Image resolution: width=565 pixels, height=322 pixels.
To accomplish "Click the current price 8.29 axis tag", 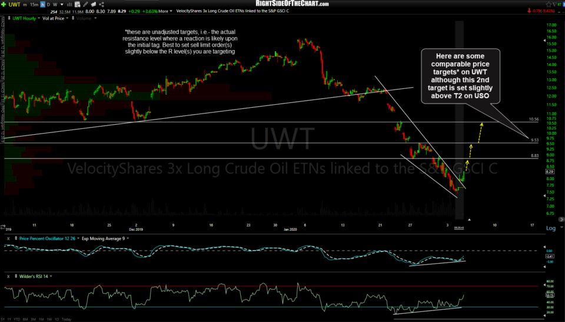I will pos(550,172).
